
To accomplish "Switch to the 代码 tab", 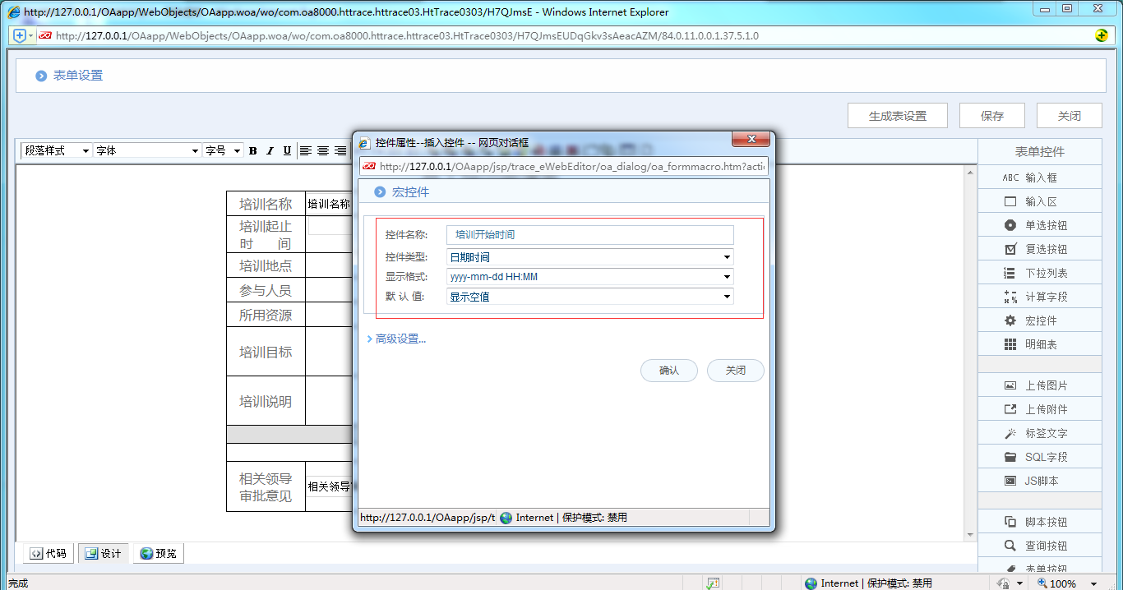I will click(x=47, y=553).
